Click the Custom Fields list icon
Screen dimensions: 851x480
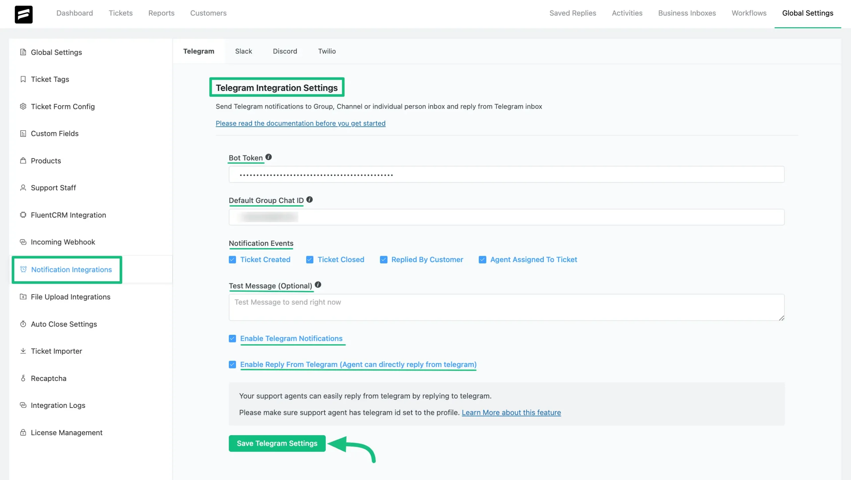[x=23, y=134]
